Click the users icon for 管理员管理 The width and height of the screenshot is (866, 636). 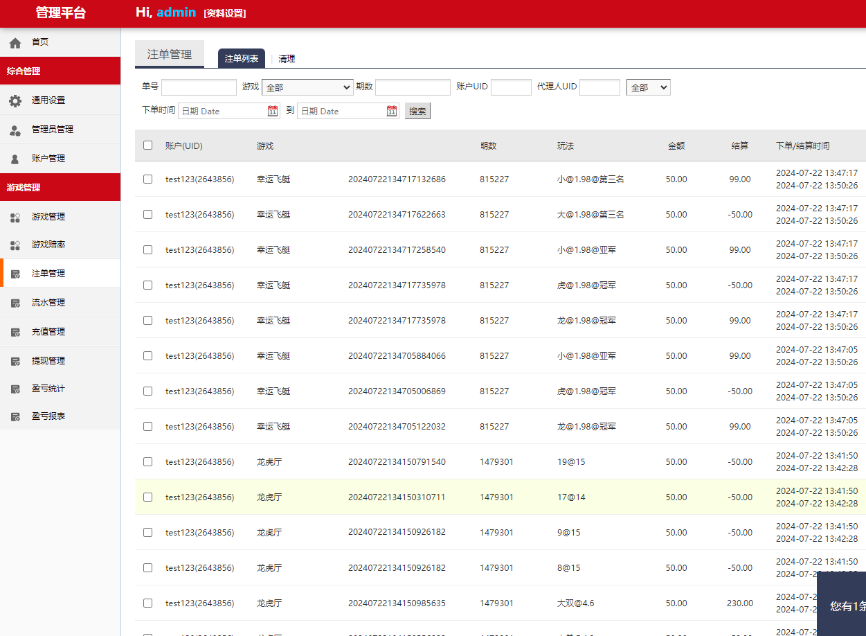(15, 130)
